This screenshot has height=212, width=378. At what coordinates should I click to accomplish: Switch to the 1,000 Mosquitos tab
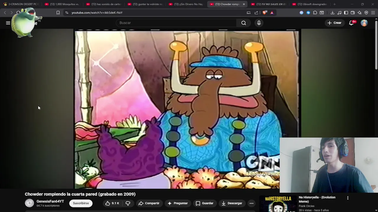pyautogui.click(x=62, y=4)
